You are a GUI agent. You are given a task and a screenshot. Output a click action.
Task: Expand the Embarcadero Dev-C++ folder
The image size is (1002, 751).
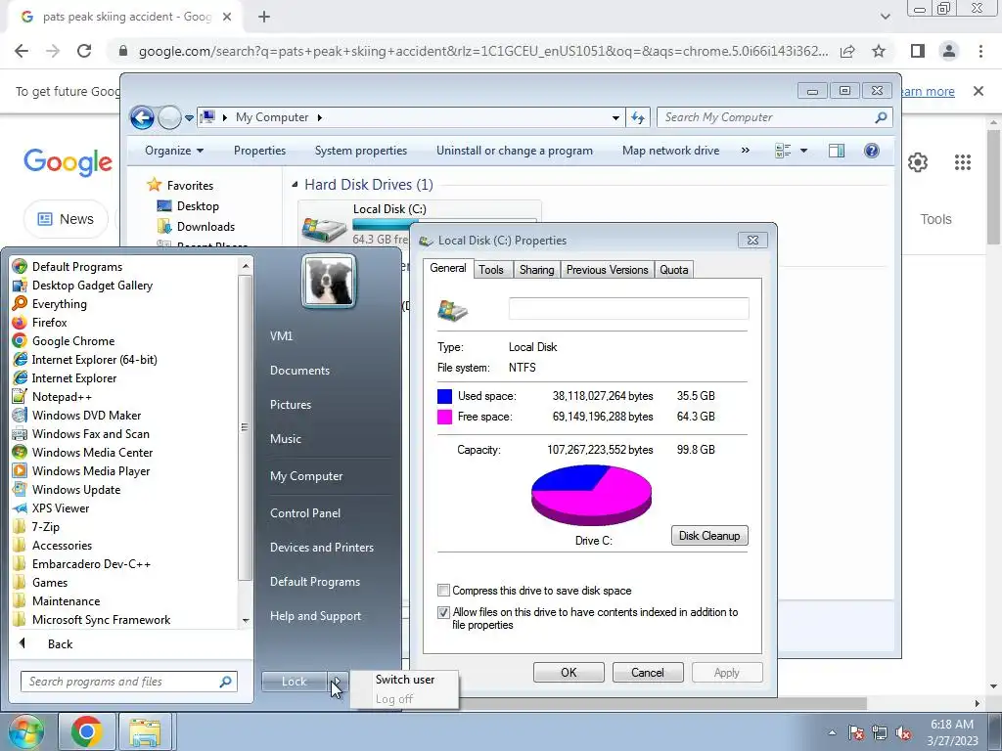point(91,564)
